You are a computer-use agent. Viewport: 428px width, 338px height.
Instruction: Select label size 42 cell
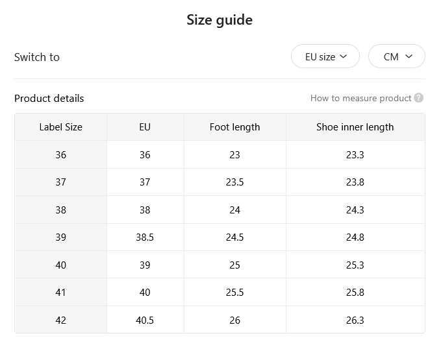pos(61,320)
